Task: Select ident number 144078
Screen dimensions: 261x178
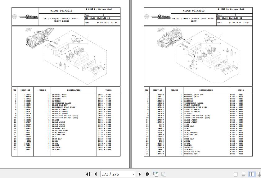Action: click(160, 95)
